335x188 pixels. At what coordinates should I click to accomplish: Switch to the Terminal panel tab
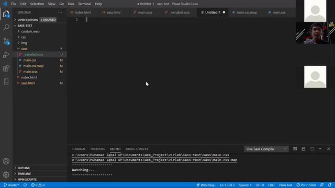(79, 149)
